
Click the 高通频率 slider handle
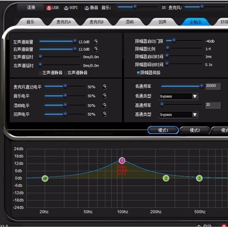[162, 104]
